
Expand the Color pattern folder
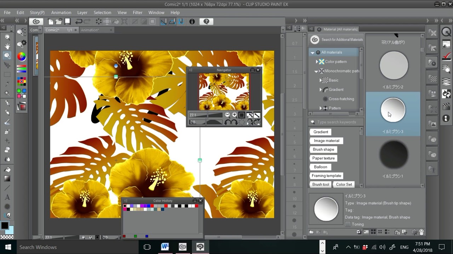(x=317, y=62)
